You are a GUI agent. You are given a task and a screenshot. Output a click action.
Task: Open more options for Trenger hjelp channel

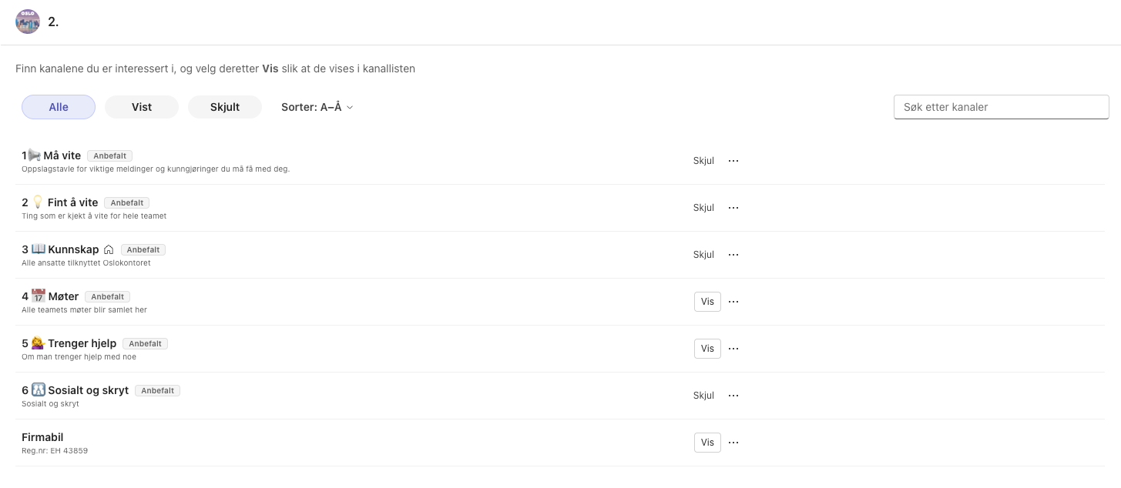click(733, 349)
